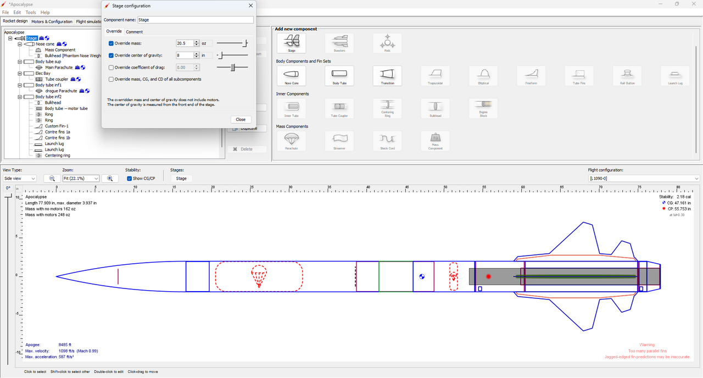The width and height of the screenshot is (703, 378).
Task: Click the Component name text field
Action: tap(195, 20)
